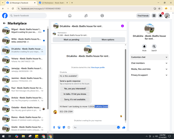Send quick response 'Yes, are you interested?'

(75, 89)
